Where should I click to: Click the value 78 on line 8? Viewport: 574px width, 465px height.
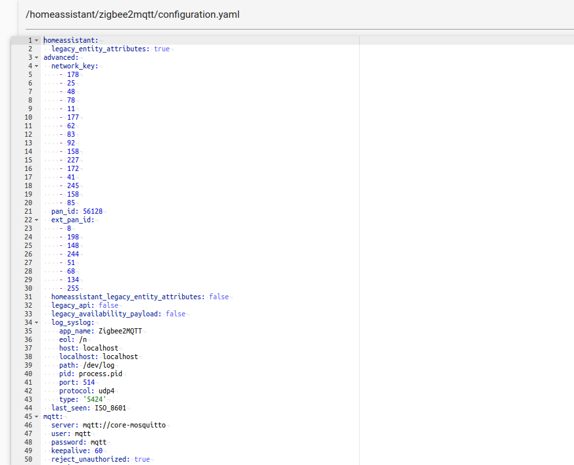[71, 100]
